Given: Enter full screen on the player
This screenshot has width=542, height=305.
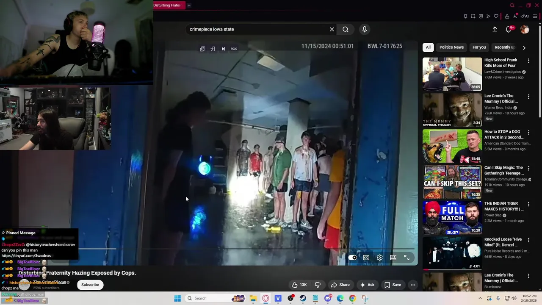Looking at the screenshot, I should [406, 258].
